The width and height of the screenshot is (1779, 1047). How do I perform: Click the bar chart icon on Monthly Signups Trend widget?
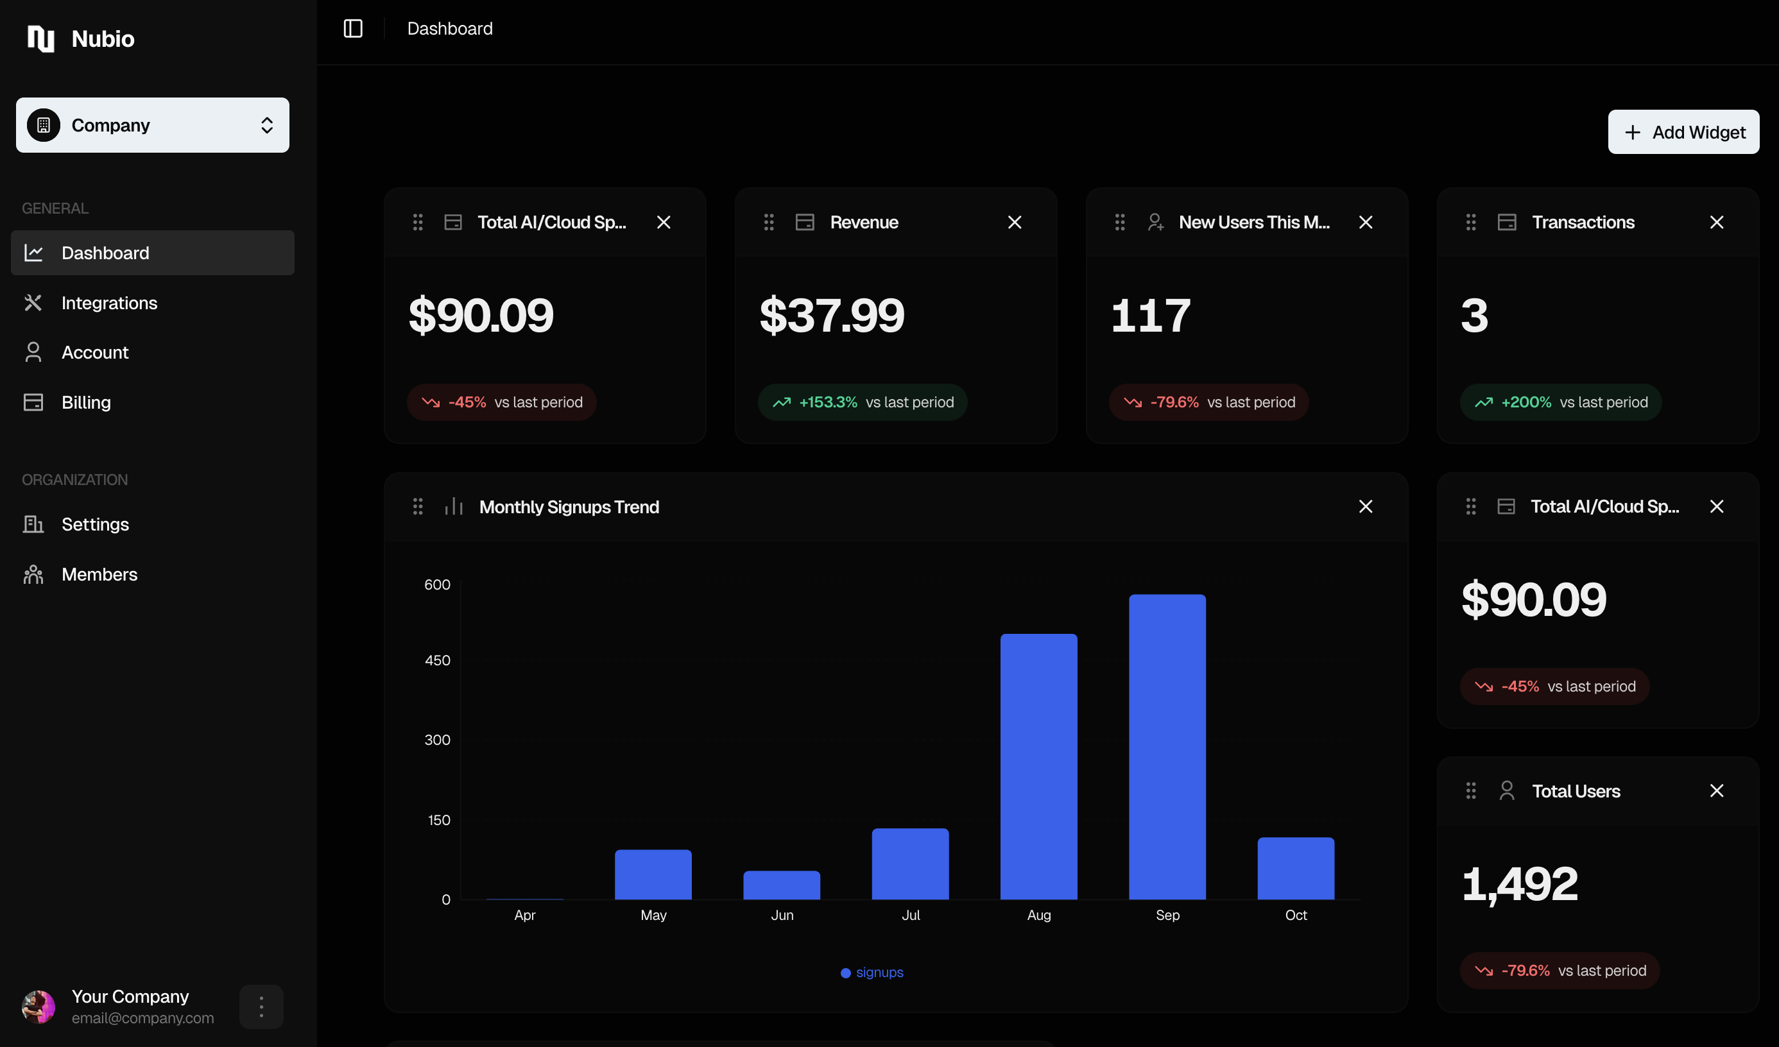(453, 506)
